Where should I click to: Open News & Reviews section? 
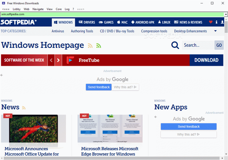tap(188, 22)
